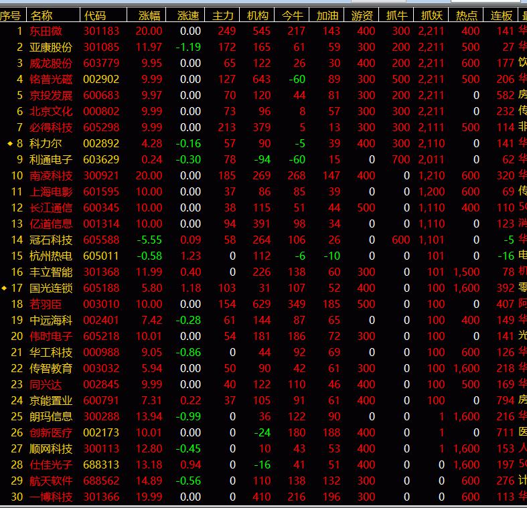Click the 抓牛 column header
Image resolution: width=527 pixels, height=508 pixels.
[397, 15]
